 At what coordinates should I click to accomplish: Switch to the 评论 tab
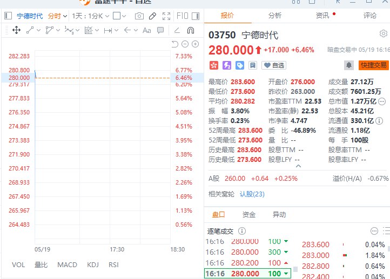point(370,16)
